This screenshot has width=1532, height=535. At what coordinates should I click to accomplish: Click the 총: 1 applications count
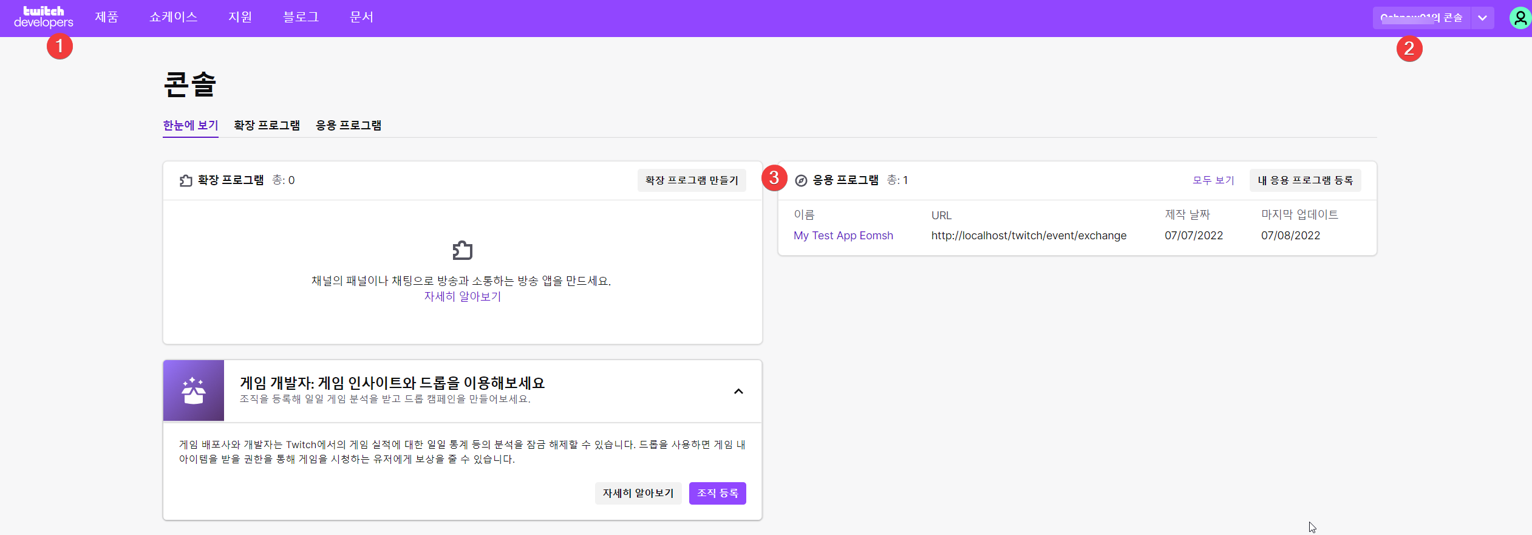pos(897,180)
